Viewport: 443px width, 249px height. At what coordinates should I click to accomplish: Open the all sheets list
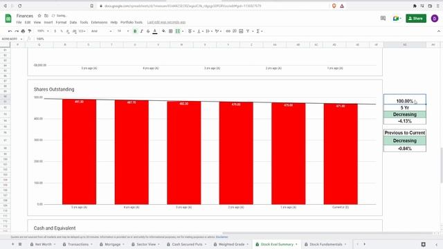[20, 244]
